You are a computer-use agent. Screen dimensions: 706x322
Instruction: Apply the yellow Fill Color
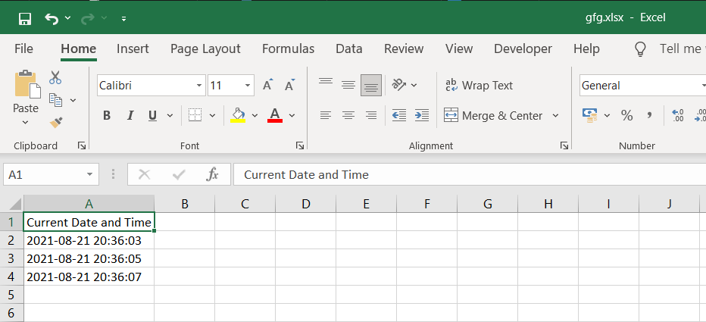pyautogui.click(x=238, y=116)
